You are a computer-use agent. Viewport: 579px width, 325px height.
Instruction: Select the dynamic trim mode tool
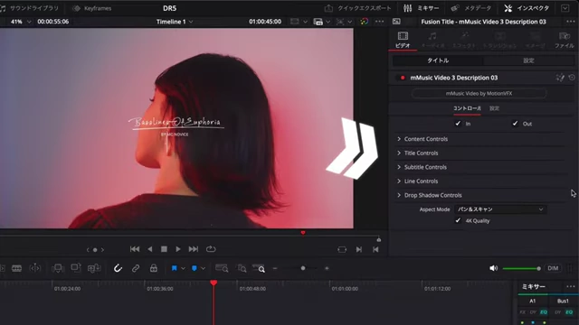coord(34,268)
